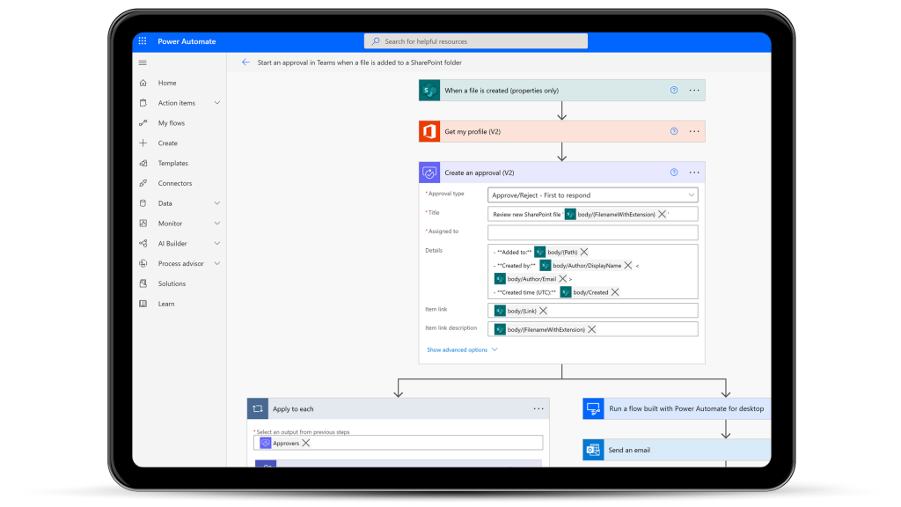Click the Templates icon in sidebar
Image resolution: width=901 pixels, height=507 pixels.
[x=143, y=163]
